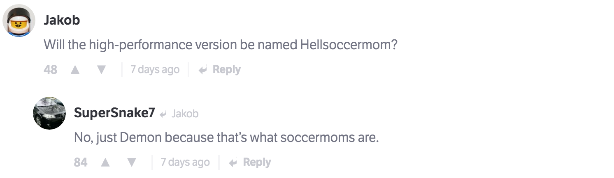Image resolution: width=614 pixels, height=178 pixels.
Task: Reply to Jakob's comment
Action: tap(226, 70)
